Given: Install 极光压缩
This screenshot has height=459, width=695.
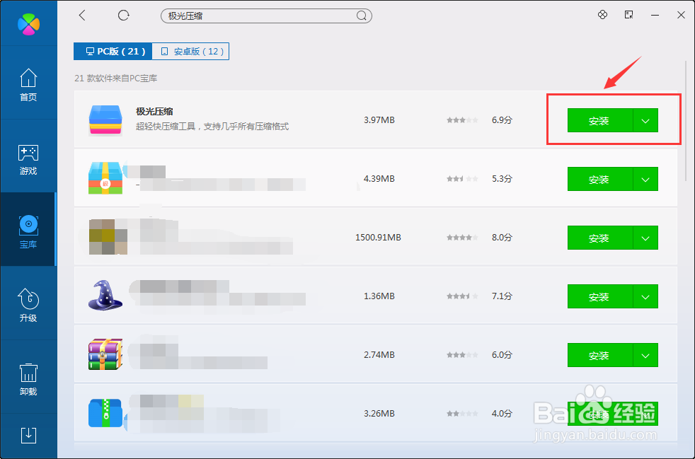Looking at the screenshot, I should point(600,120).
